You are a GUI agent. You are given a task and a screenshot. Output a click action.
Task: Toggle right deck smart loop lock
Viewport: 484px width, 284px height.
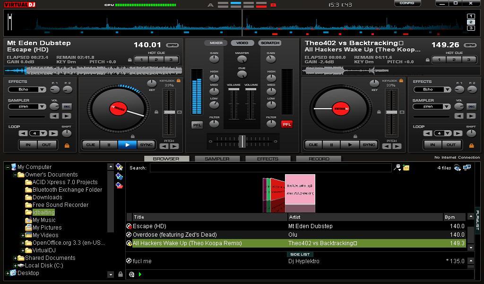(x=471, y=145)
